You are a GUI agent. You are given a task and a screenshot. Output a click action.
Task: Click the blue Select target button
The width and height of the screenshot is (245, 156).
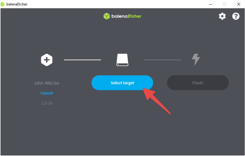[122, 83]
